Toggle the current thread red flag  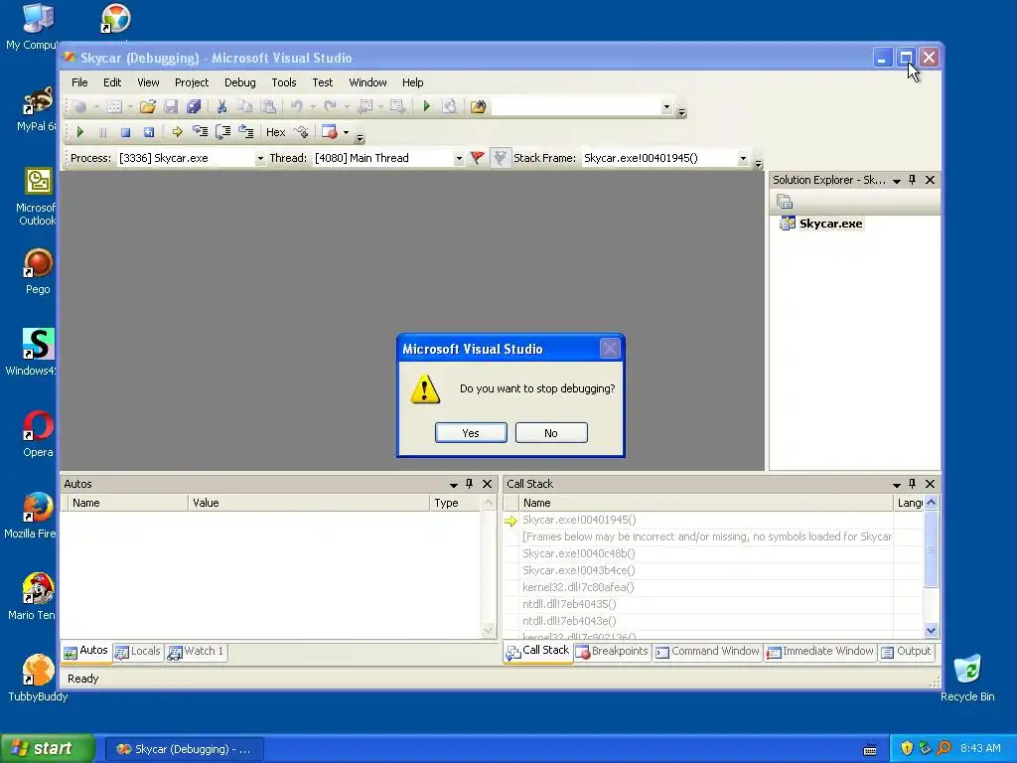pos(478,158)
